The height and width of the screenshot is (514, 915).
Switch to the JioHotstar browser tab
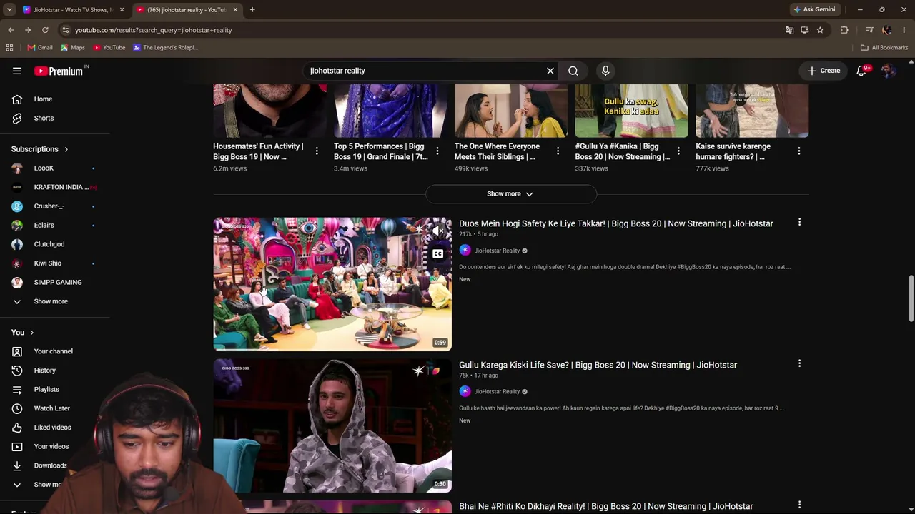pyautogui.click(x=74, y=10)
